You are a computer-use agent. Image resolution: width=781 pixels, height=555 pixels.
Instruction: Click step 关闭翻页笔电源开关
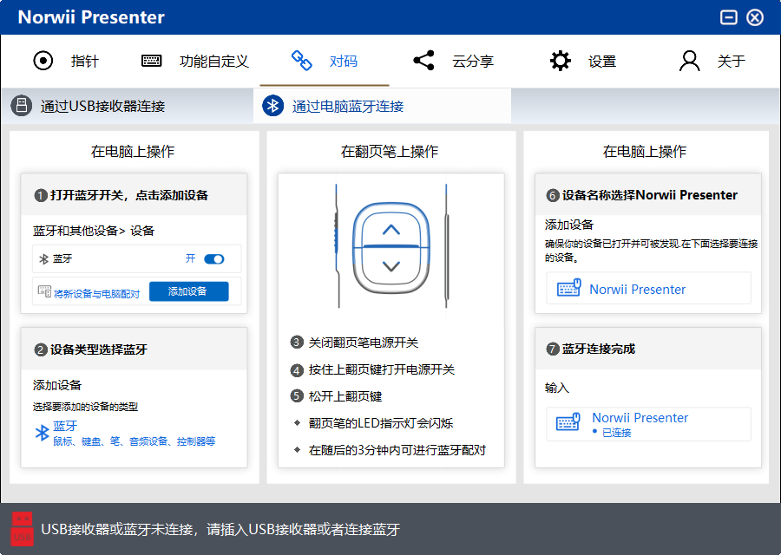[x=363, y=343]
